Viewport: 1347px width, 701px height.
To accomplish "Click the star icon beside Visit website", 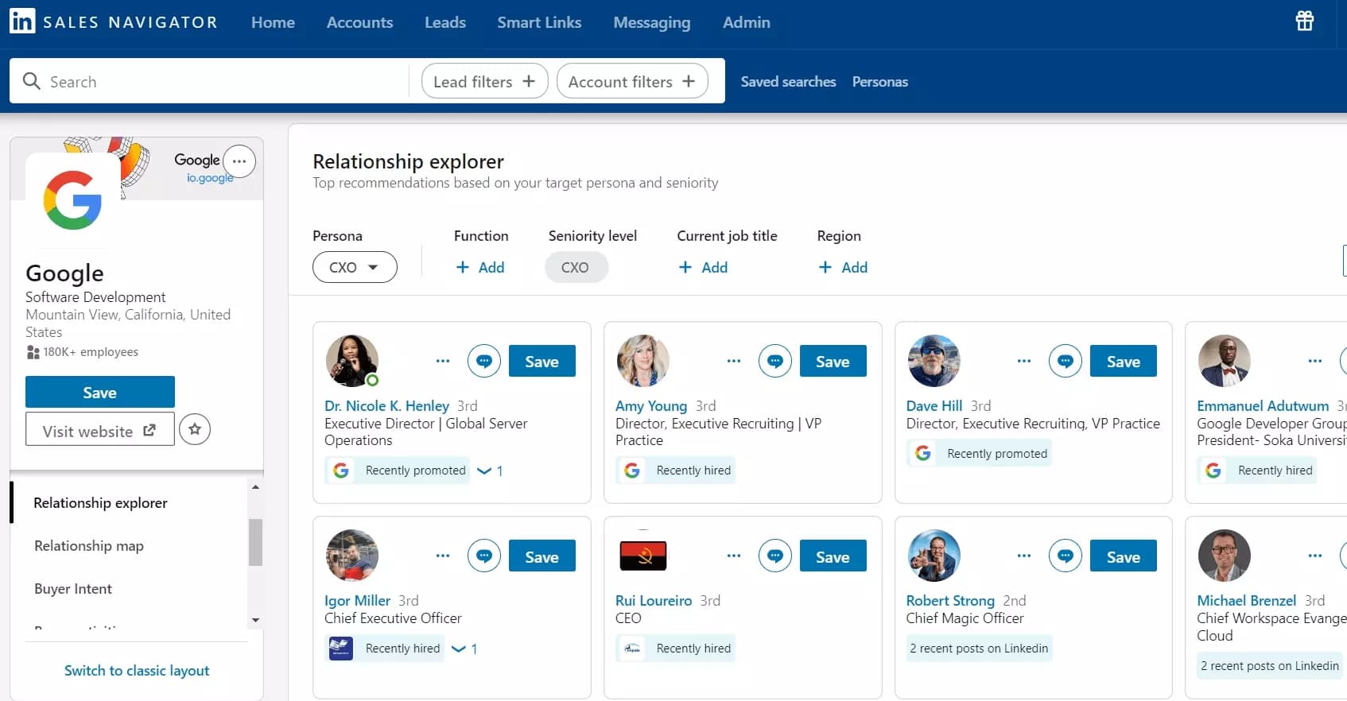I will [195, 429].
